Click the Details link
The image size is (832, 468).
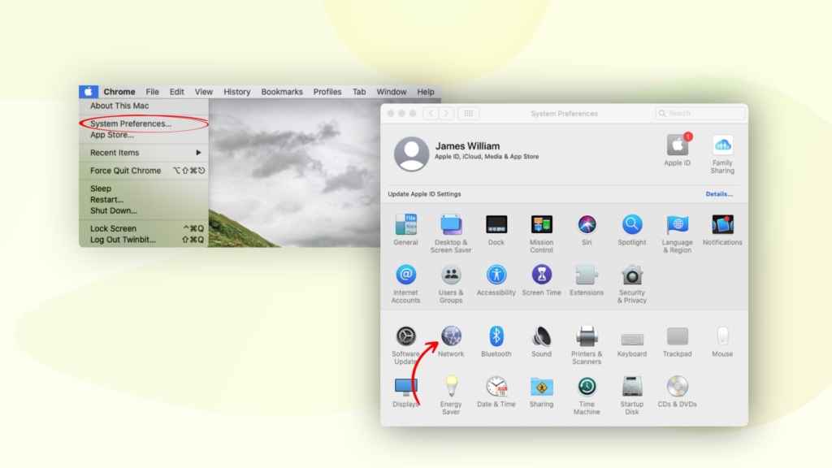(719, 193)
